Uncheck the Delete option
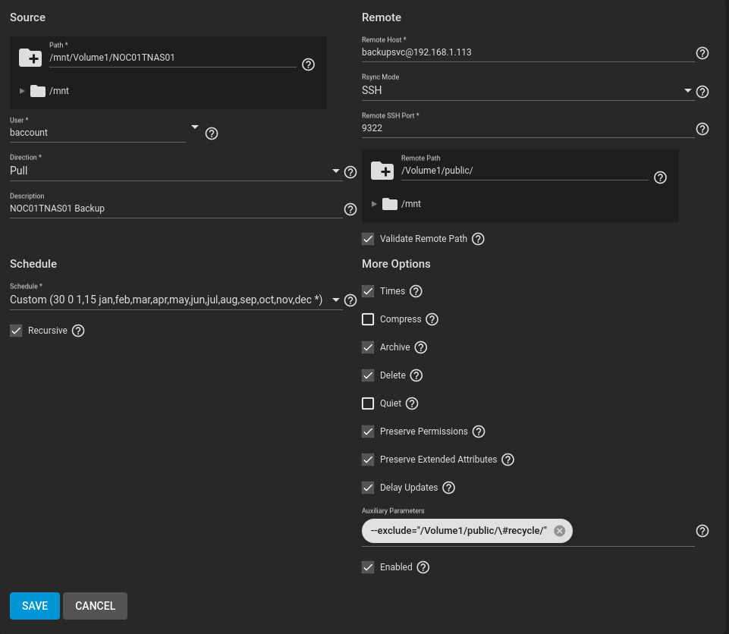 pos(368,375)
